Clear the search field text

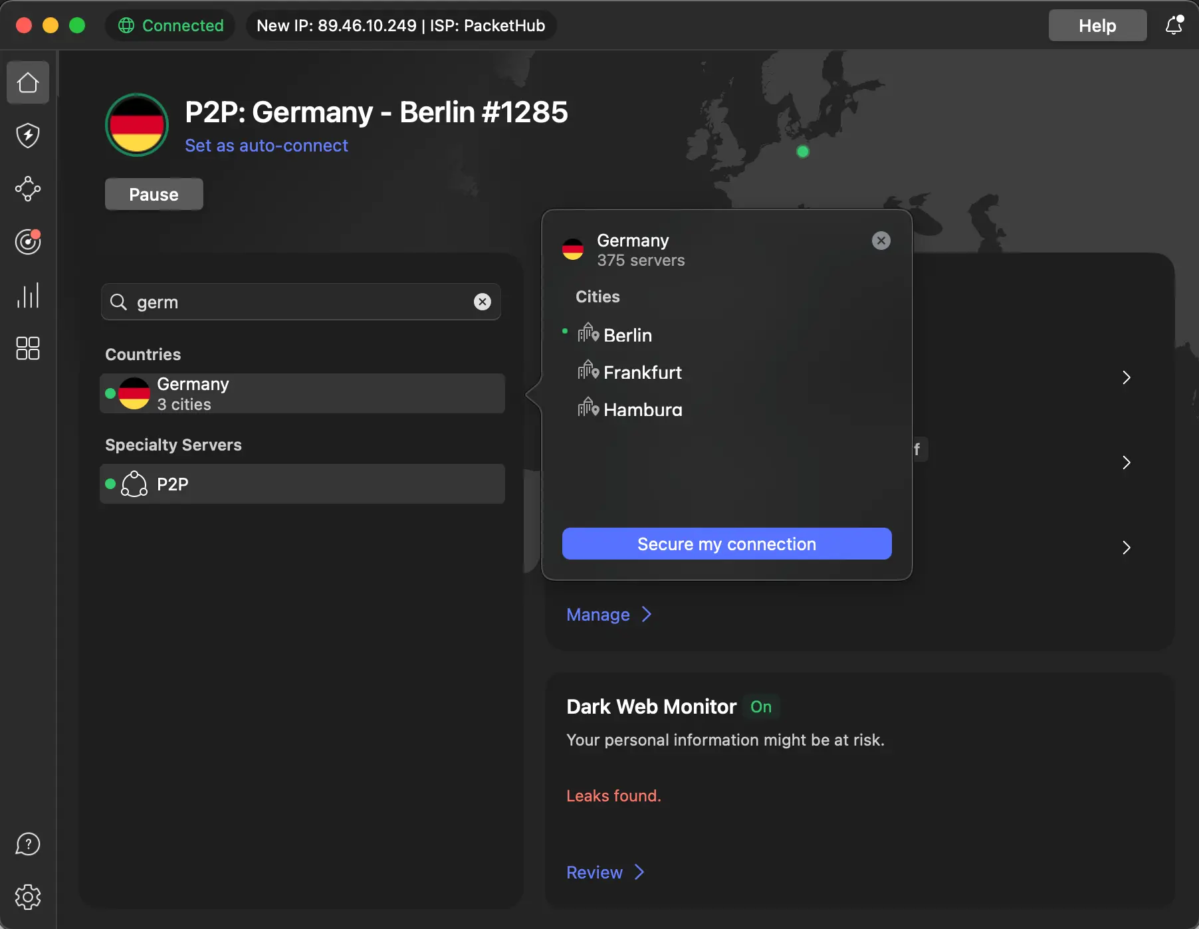click(483, 302)
